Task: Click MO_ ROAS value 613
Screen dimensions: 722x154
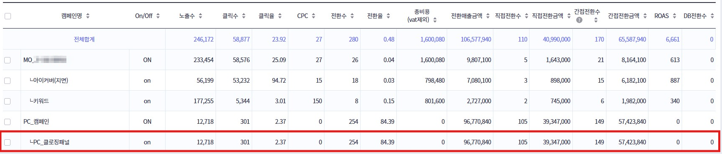Action: (x=675, y=60)
